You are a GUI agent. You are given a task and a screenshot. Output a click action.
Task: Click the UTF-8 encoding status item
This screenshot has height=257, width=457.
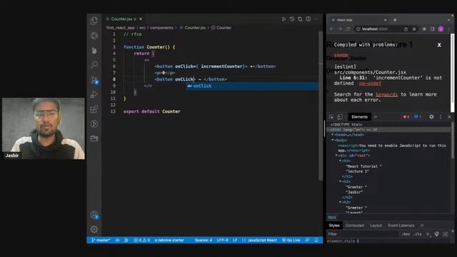[x=223, y=241]
